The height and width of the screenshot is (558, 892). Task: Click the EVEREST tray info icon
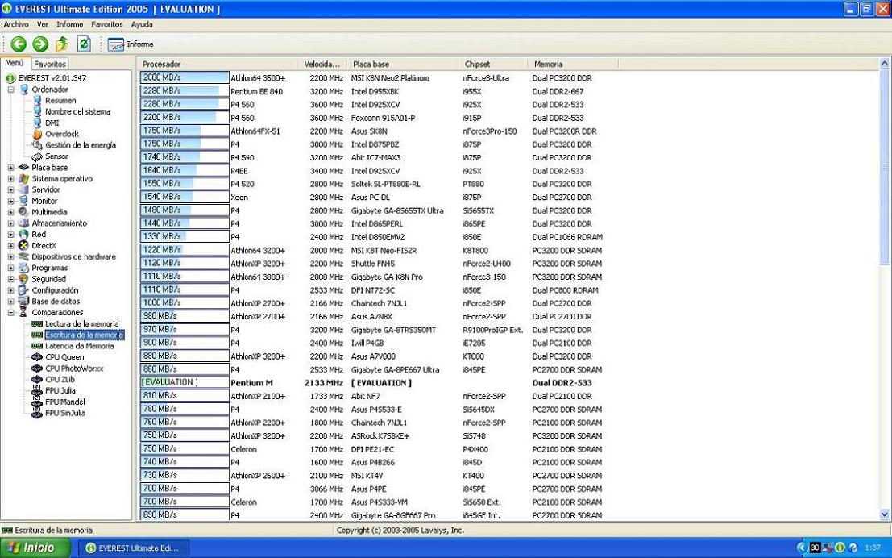(840, 548)
